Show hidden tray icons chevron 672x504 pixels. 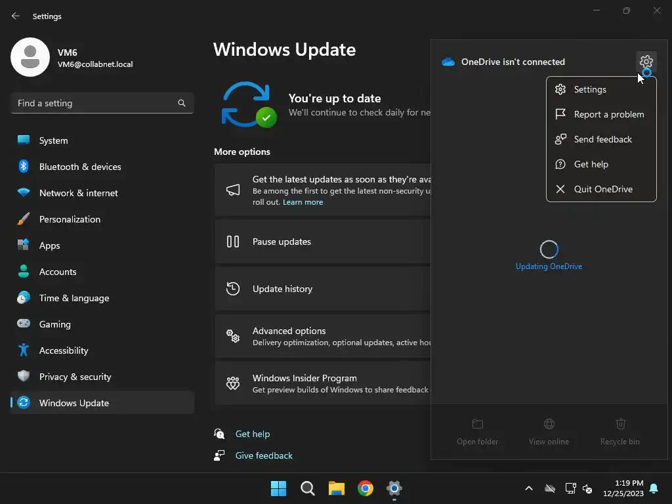[529, 488]
